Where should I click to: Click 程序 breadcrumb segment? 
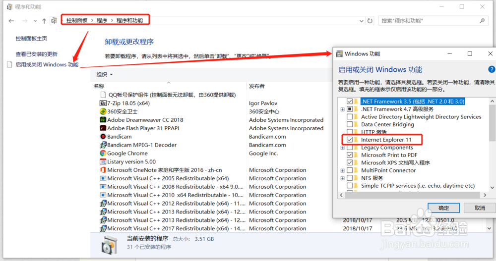point(102,20)
